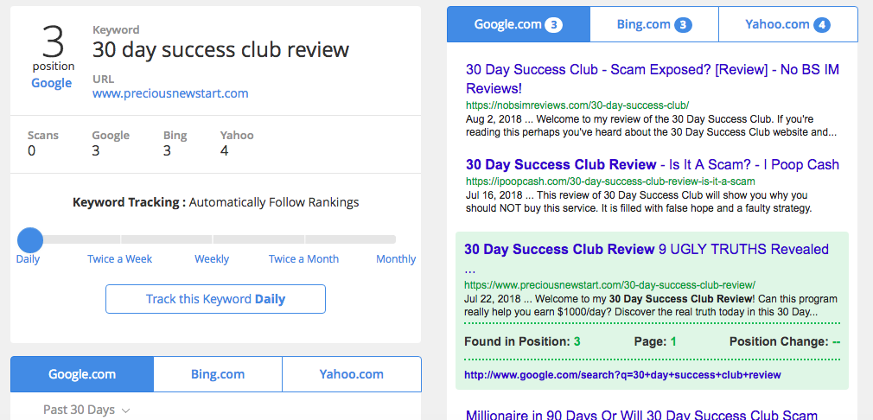
Task: Open the I Poop Cash review result
Action: [x=653, y=165]
